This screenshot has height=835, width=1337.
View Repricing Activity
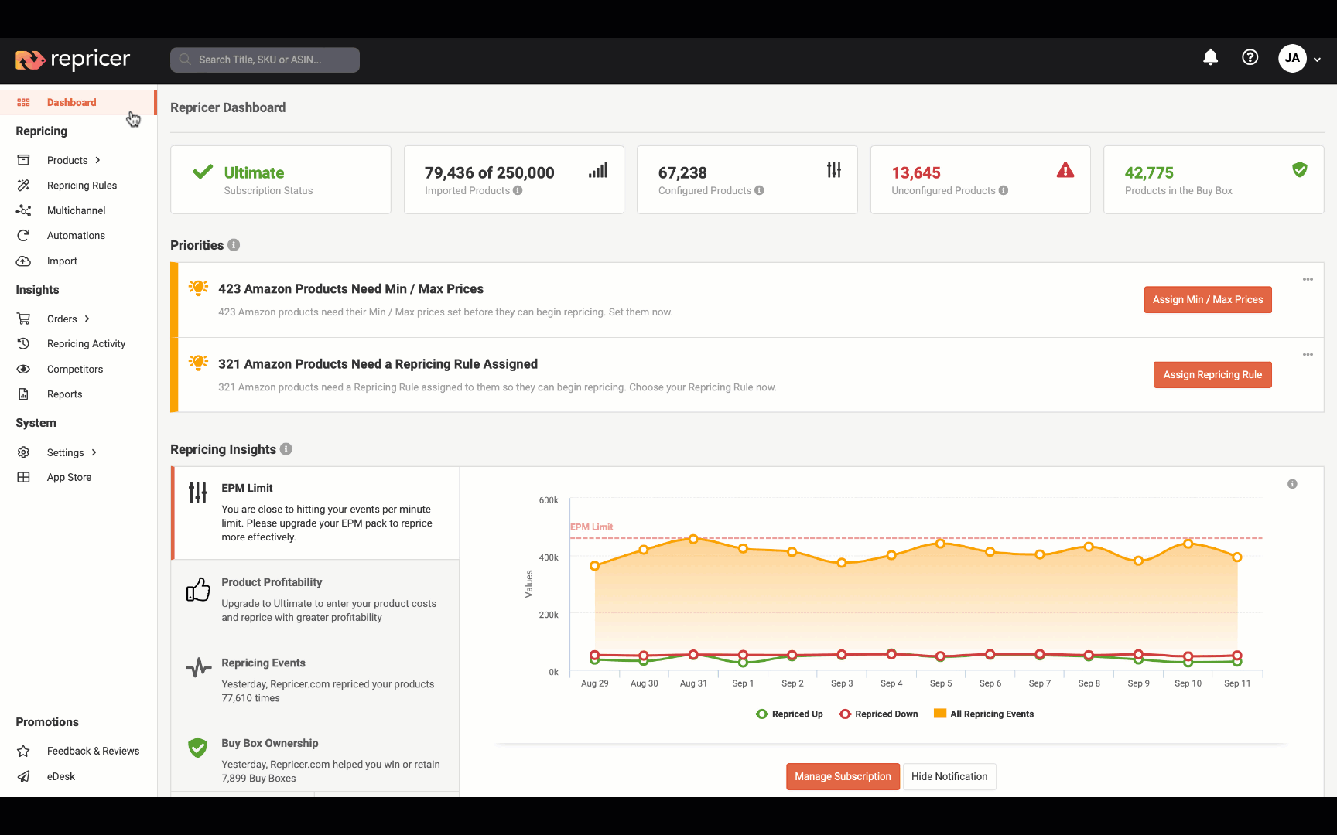click(x=86, y=344)
